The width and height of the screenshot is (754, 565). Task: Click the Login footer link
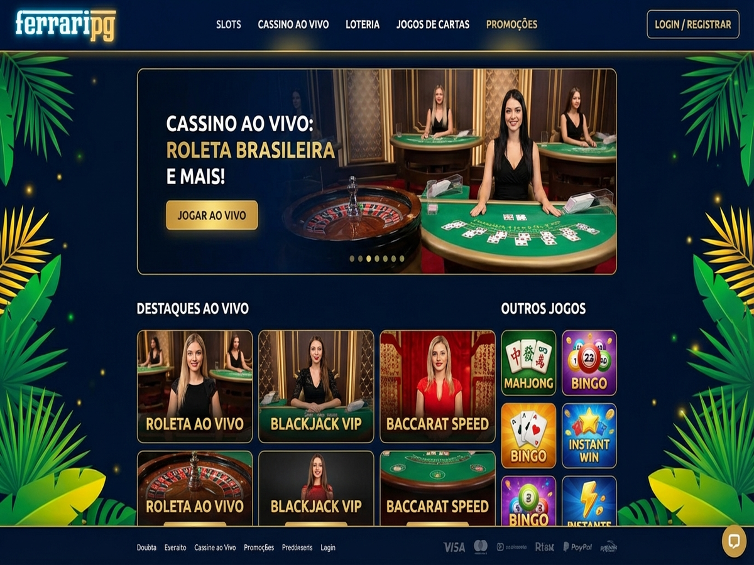(x=328, y=547)
